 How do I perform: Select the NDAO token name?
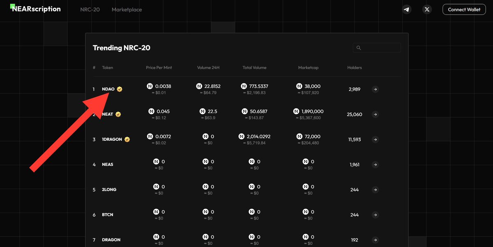[108, 89]
